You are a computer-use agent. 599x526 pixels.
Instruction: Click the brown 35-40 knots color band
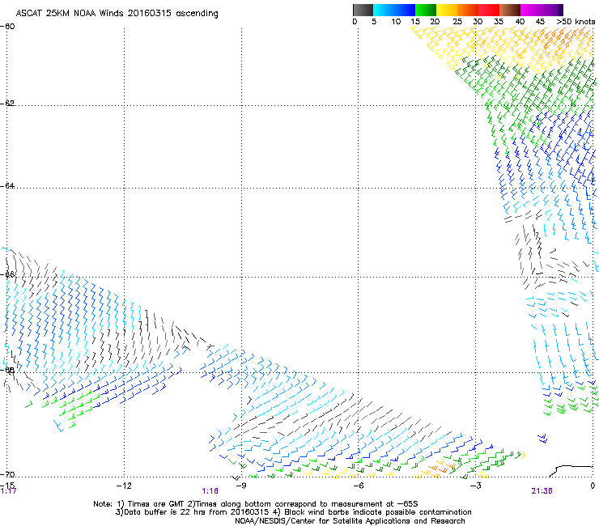pos(510,10)
